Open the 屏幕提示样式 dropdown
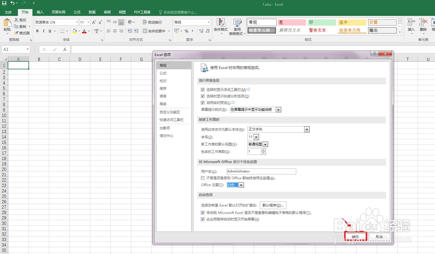This screenshot has height=254, width=435. (279, 110)
